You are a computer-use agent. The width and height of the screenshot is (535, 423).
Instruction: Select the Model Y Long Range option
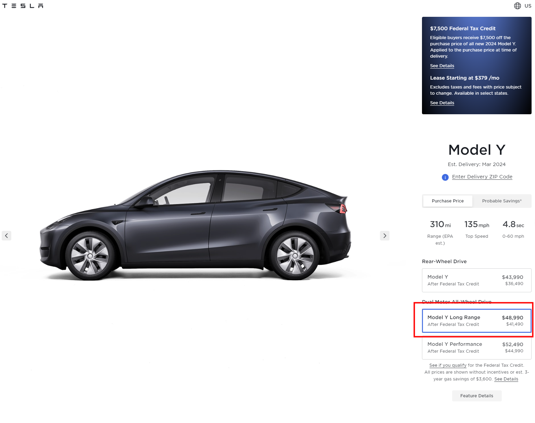coord(476,321)
